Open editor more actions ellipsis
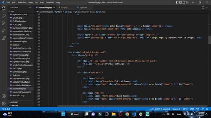The height and width of the screenshot is (118, 211). pos(207,8)
